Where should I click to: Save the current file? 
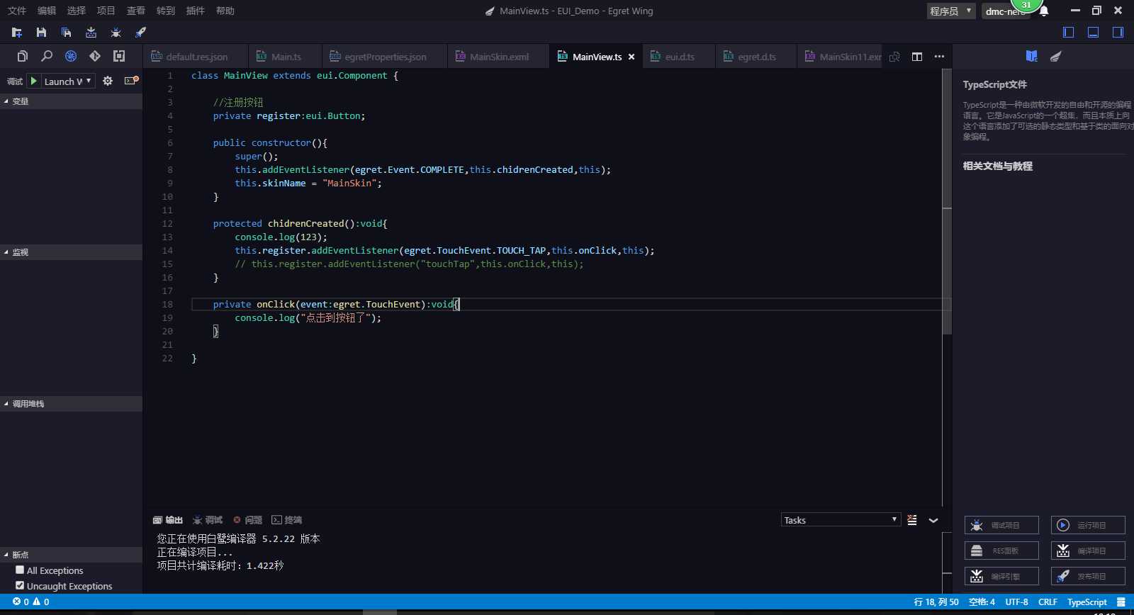point(41,33)
